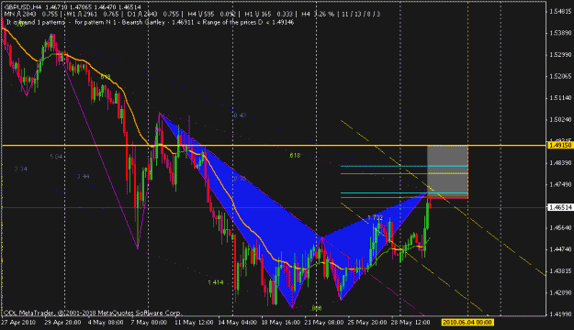Screen dimensions: 574x330
Task: Click the 29 Apr 20:00 time label
Action: (x=62, y=323)
